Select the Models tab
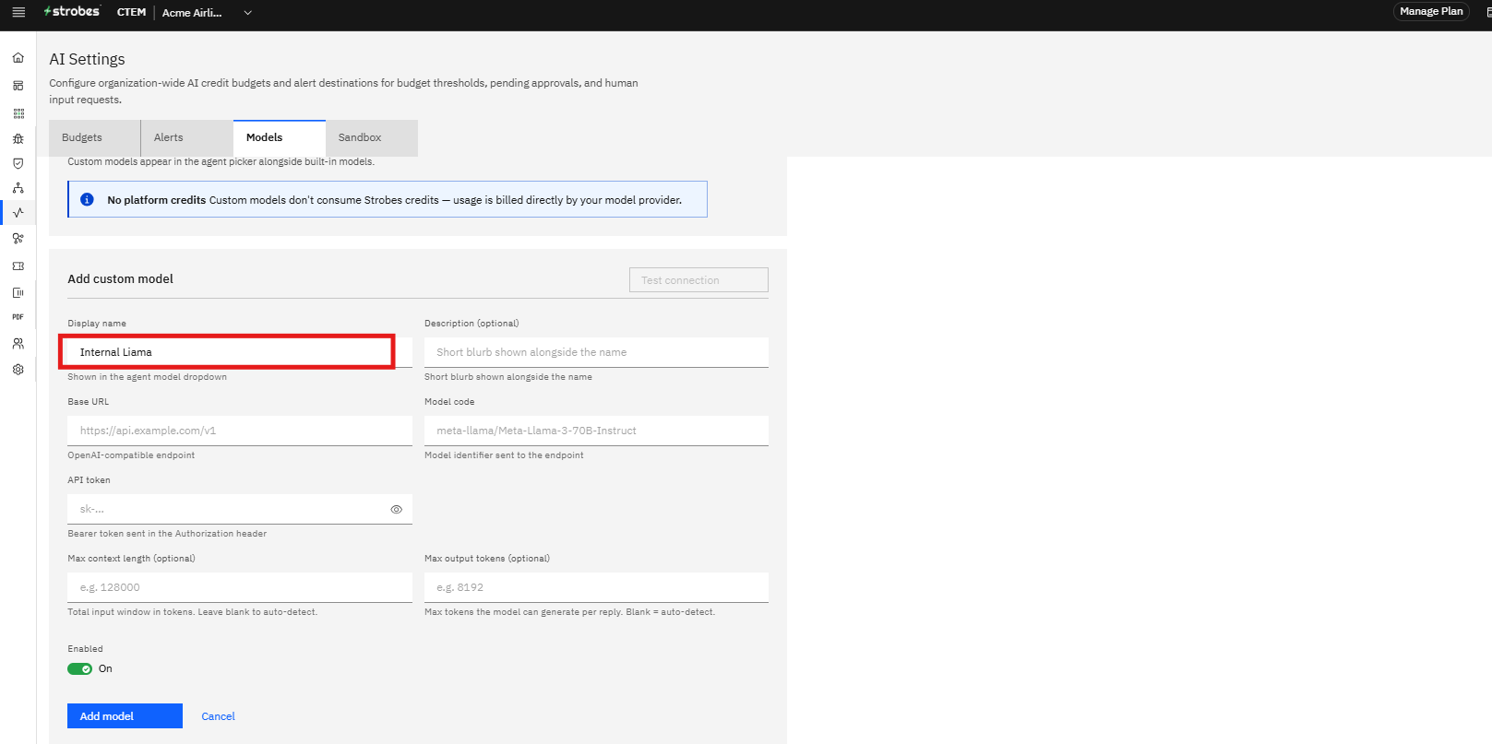Viewport: 1492px width, 744px height. pyautogui.click(x=280, y=138)
